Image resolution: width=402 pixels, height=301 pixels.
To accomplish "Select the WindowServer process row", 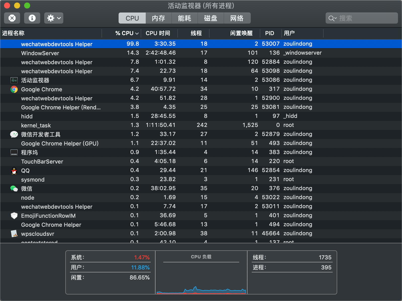I will click(201, 53).
